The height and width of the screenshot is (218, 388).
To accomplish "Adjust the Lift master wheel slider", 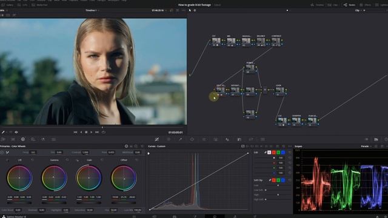I will tap(19, 203).
